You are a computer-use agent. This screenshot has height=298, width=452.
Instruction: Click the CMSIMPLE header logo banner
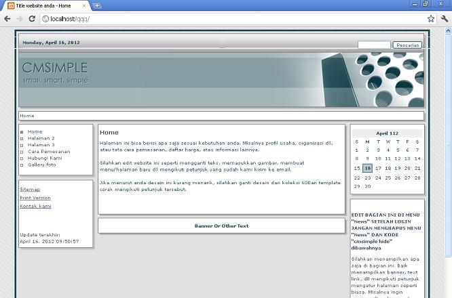coord(221,79)
